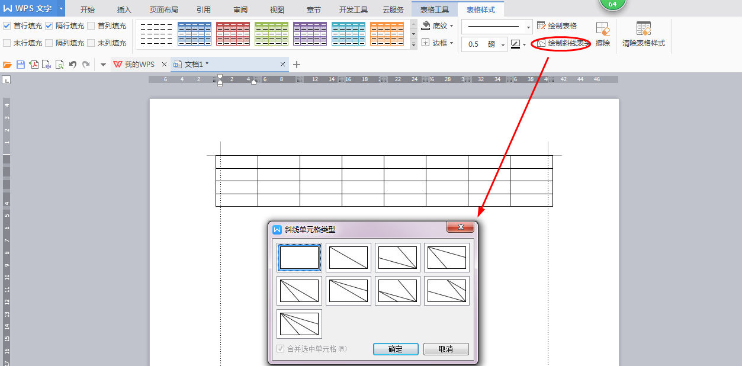Open the 视图 ribbon tab

pos(277,9)
